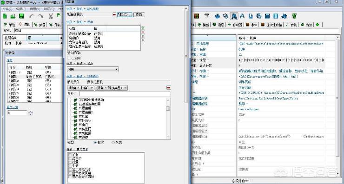Click the requirement search input field
Viewport: 344px width, 184px height.
pyautogui.click(x=125, y=94)
